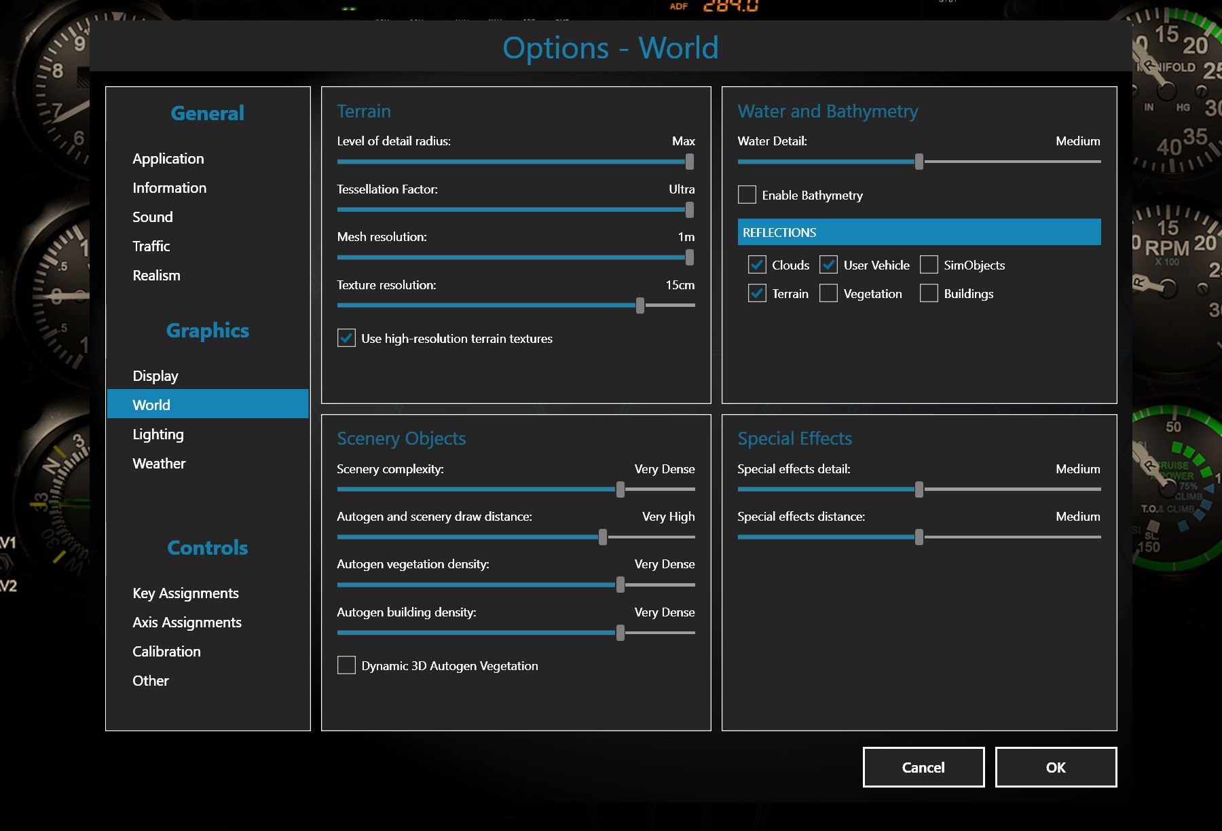
Task: Click the Scenery complexity slider handle
Action: click(621, 490)
